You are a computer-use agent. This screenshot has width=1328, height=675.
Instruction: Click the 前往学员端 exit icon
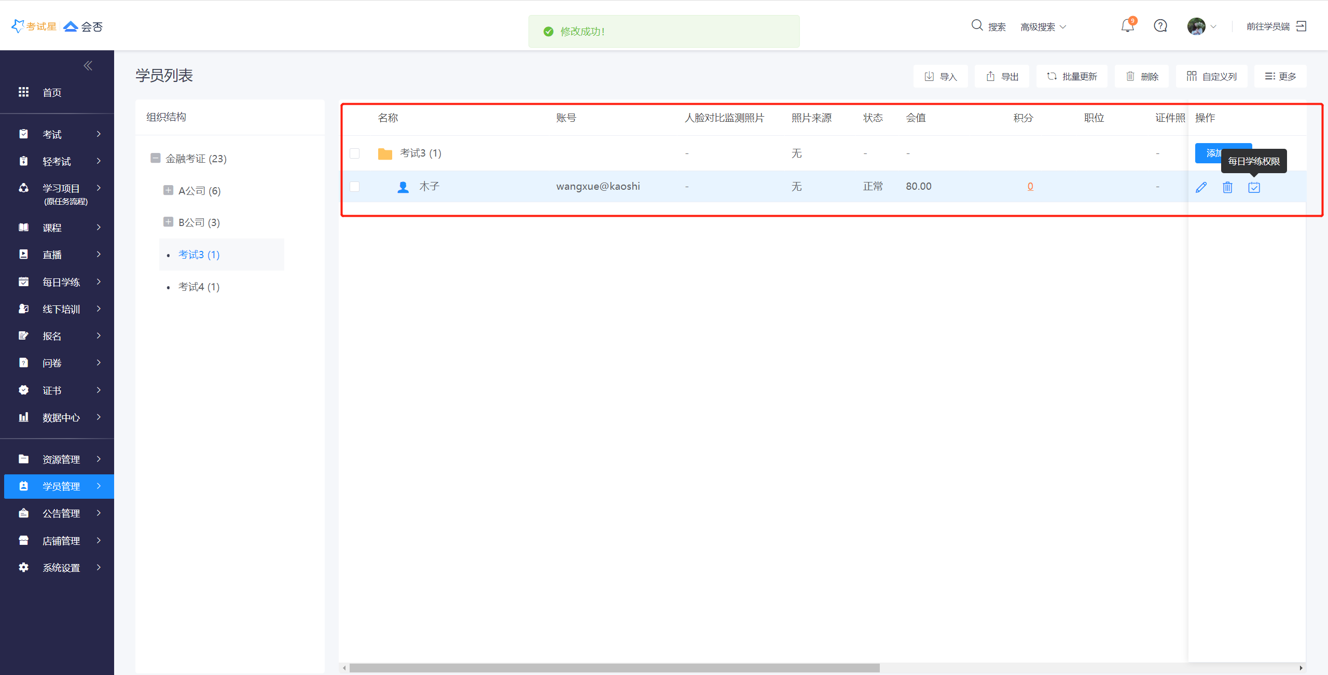pyautogui.click(x=1301, y=26)
